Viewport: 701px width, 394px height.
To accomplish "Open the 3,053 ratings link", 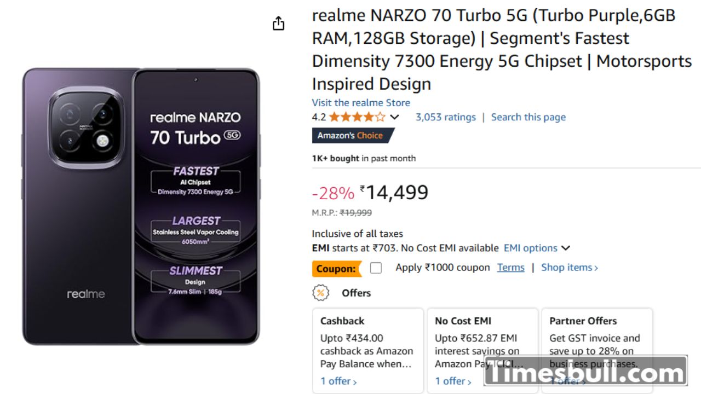I will pyautogui.click(x=446, y=117).
